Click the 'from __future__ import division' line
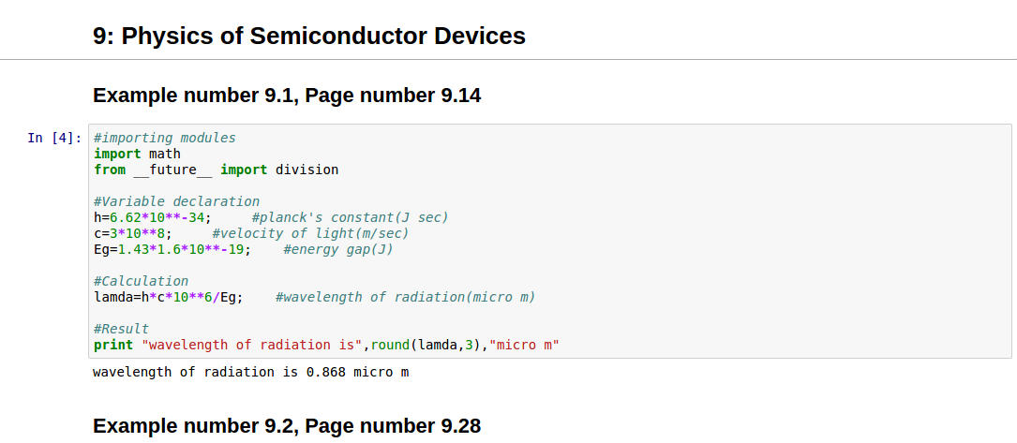The image size is (1017, 443). 216,170
